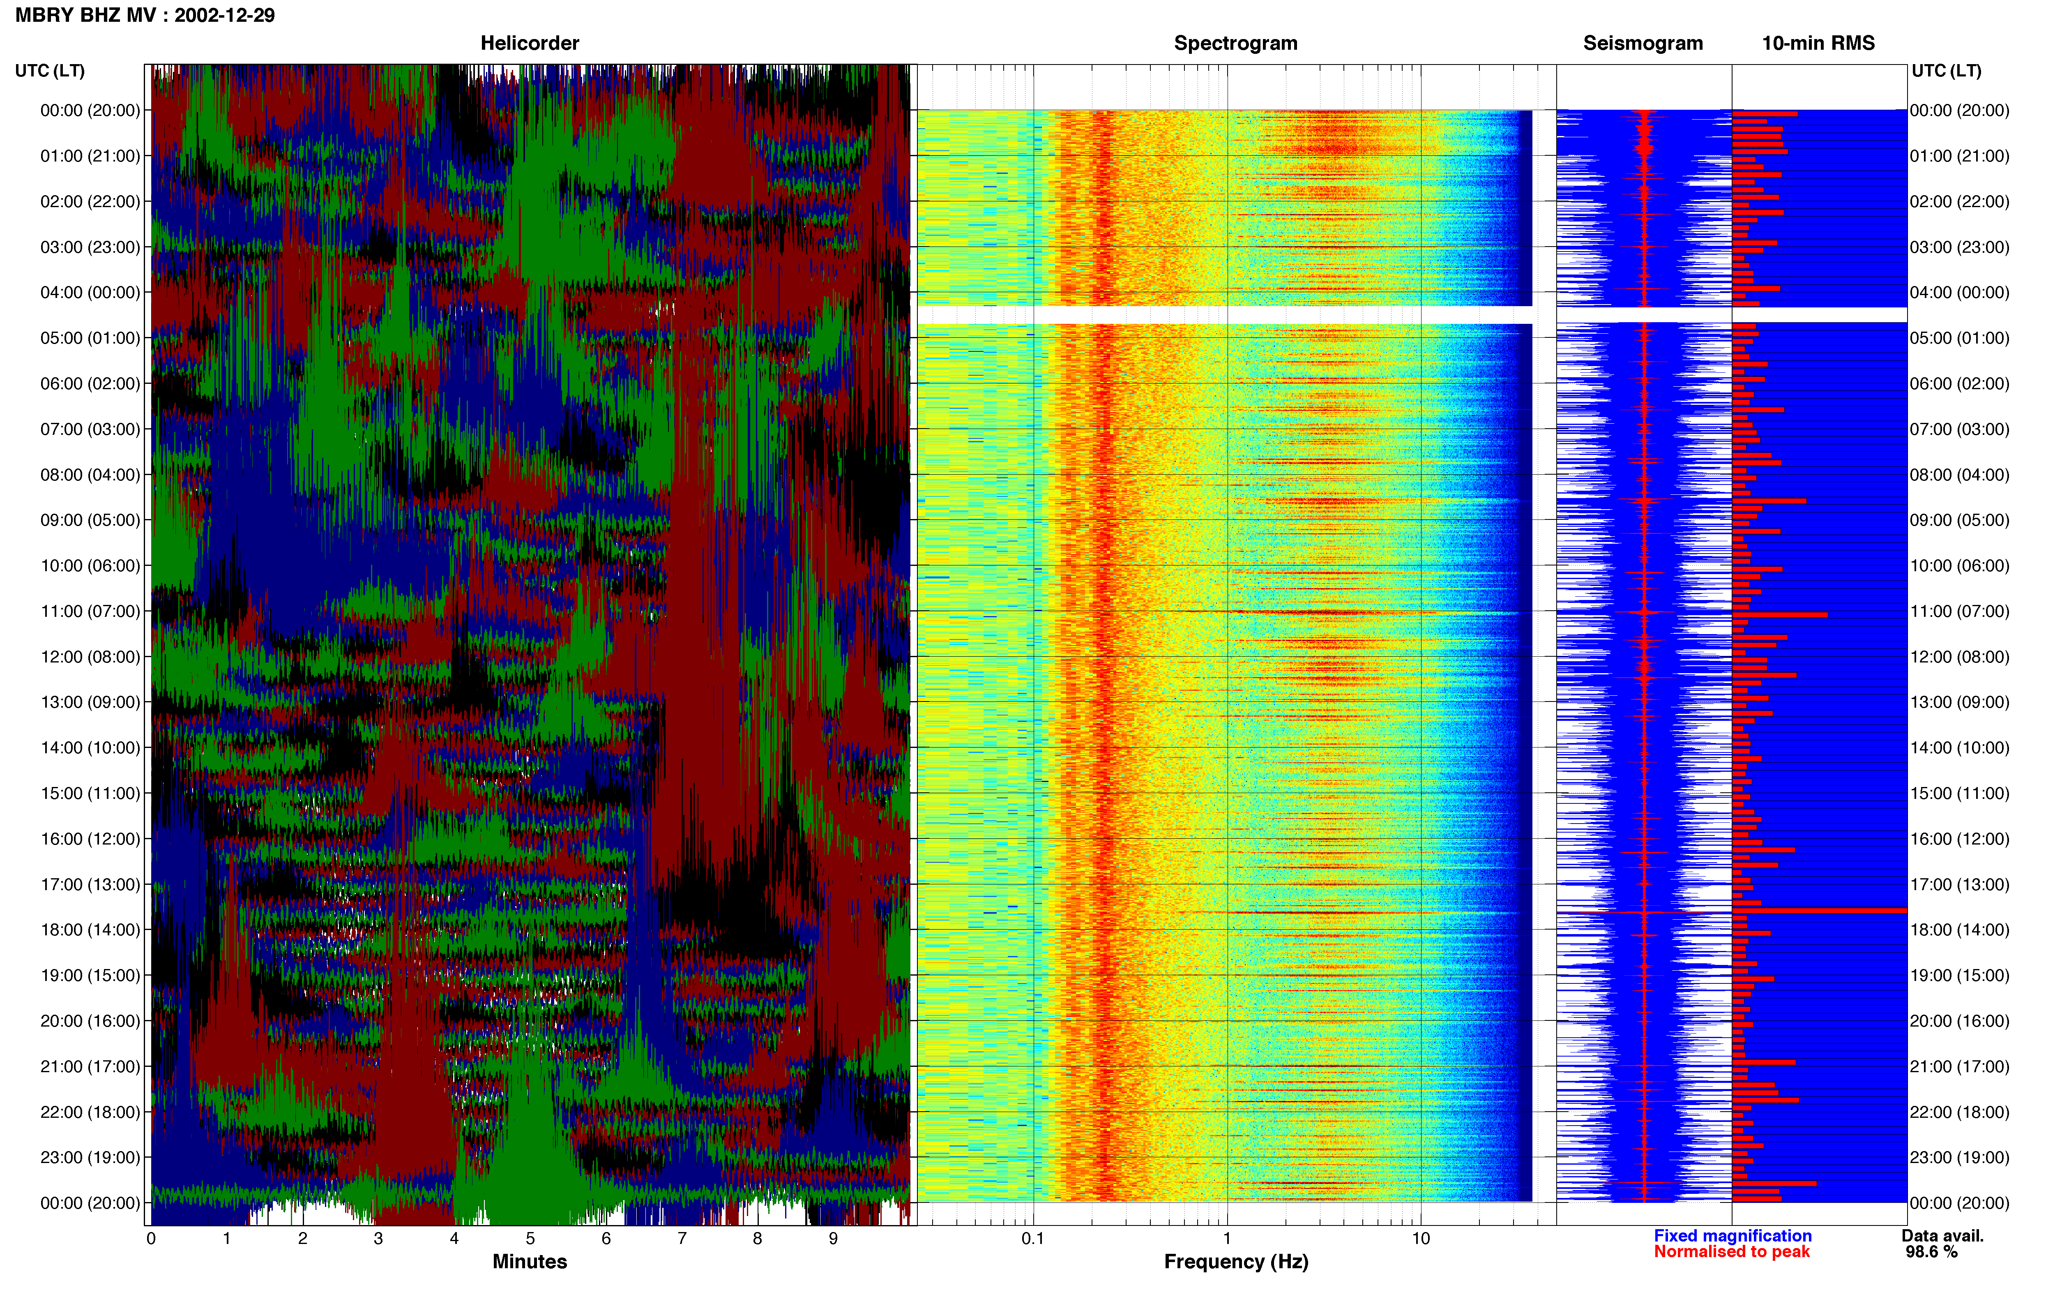Pick left axis label '19:00 (15:00)'
Viewport: 2062px width, 1290px height.
[x=90, y=975]
